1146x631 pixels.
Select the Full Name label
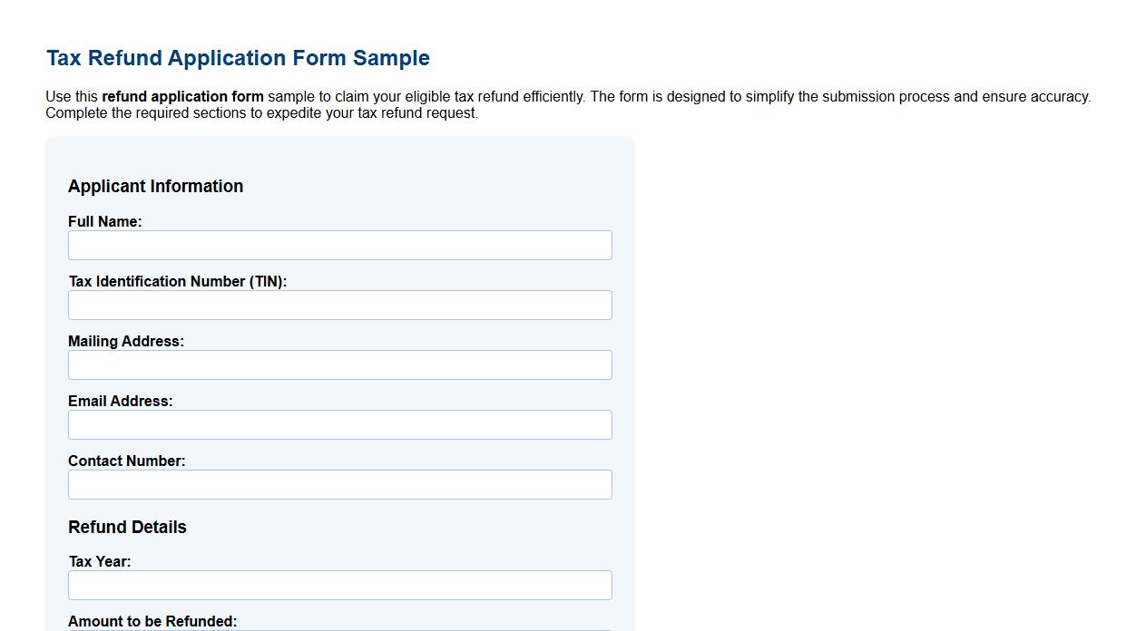point(104,221)
